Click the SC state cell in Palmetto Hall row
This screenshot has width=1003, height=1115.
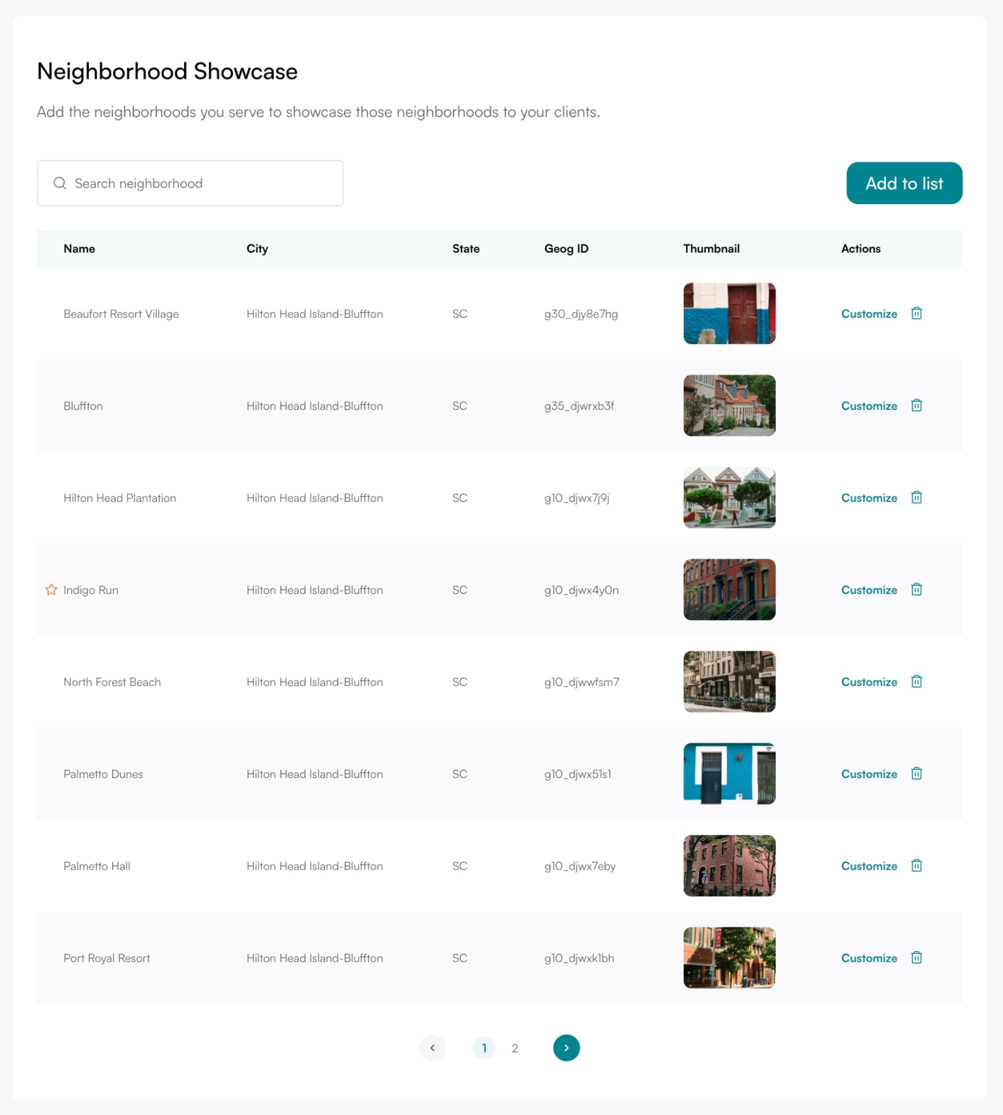[460, 866]
